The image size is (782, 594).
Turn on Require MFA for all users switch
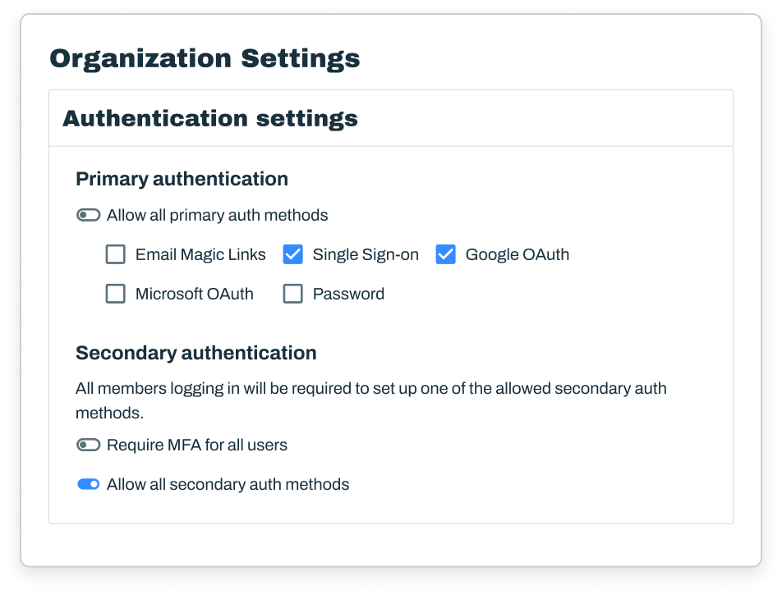88,445
